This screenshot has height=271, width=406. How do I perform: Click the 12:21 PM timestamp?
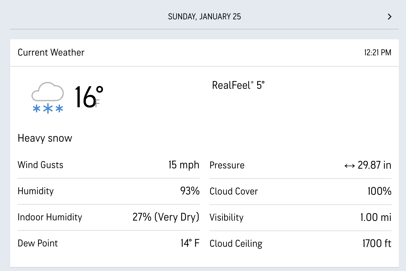tap(377, 53)
